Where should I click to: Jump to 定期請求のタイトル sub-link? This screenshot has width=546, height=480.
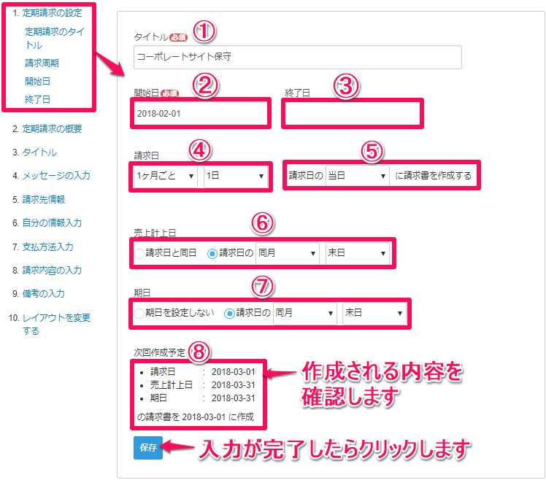(55, 38)
